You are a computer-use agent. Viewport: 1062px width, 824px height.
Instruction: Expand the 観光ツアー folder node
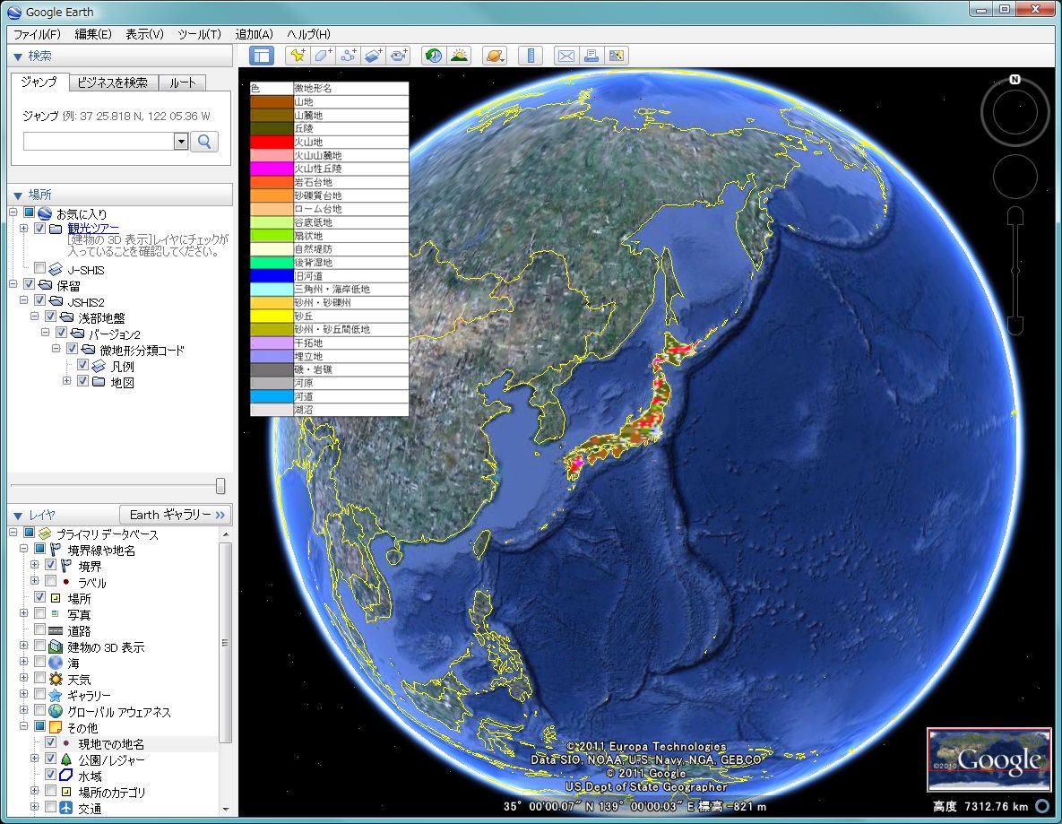23,229
